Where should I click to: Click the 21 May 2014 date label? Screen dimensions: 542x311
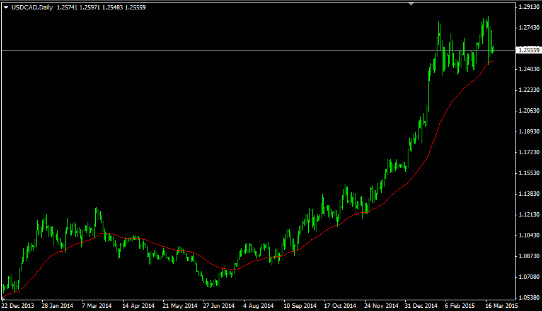coord(180,306)
